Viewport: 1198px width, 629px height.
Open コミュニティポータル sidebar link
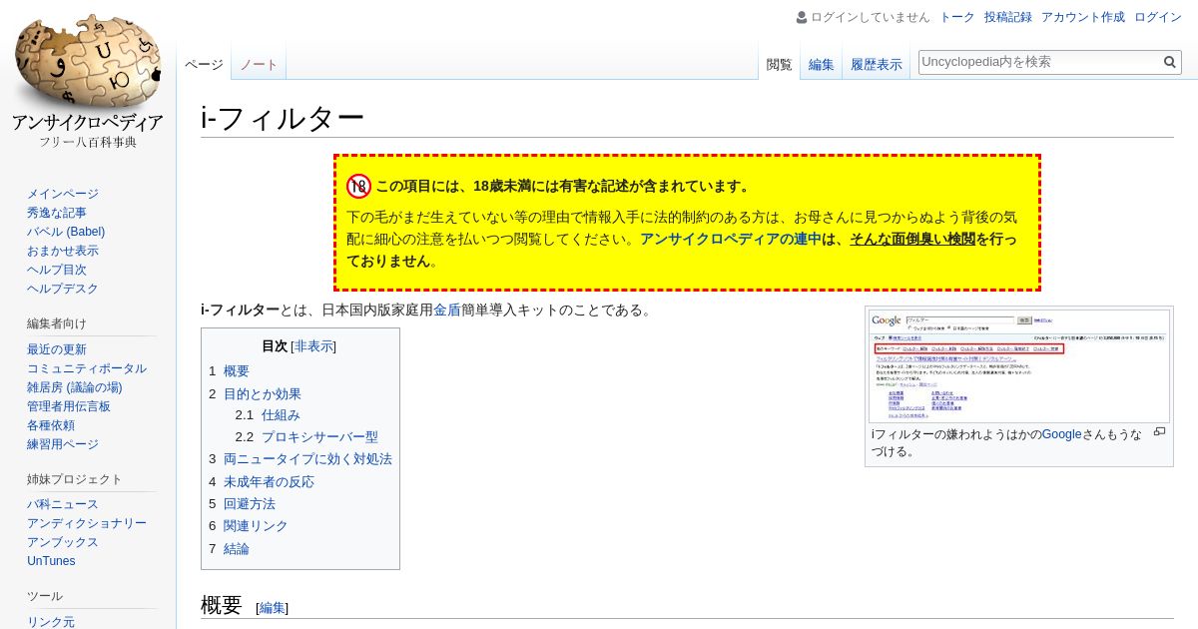(x=87, y=368)
